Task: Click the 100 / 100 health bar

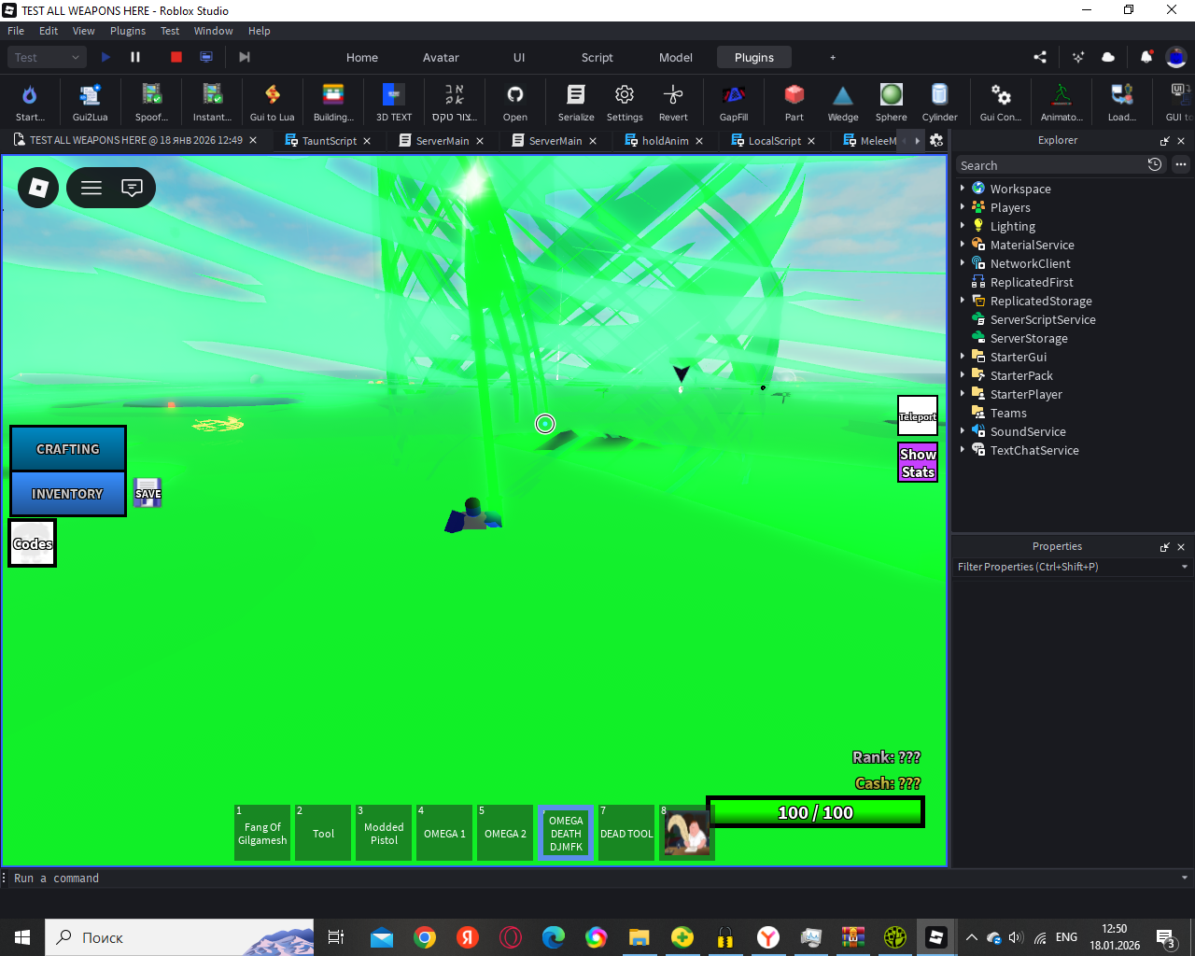Action: pyautogui.click(x=816, y=812)
